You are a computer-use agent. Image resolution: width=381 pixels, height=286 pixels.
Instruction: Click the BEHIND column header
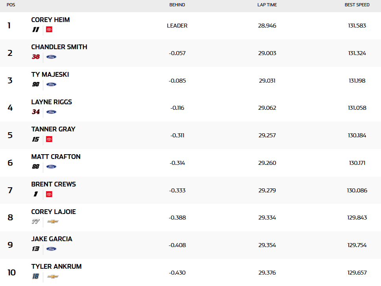177,5
